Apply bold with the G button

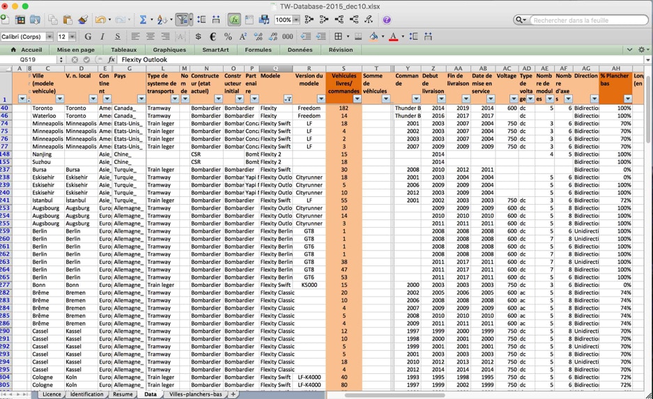[88, 37]
